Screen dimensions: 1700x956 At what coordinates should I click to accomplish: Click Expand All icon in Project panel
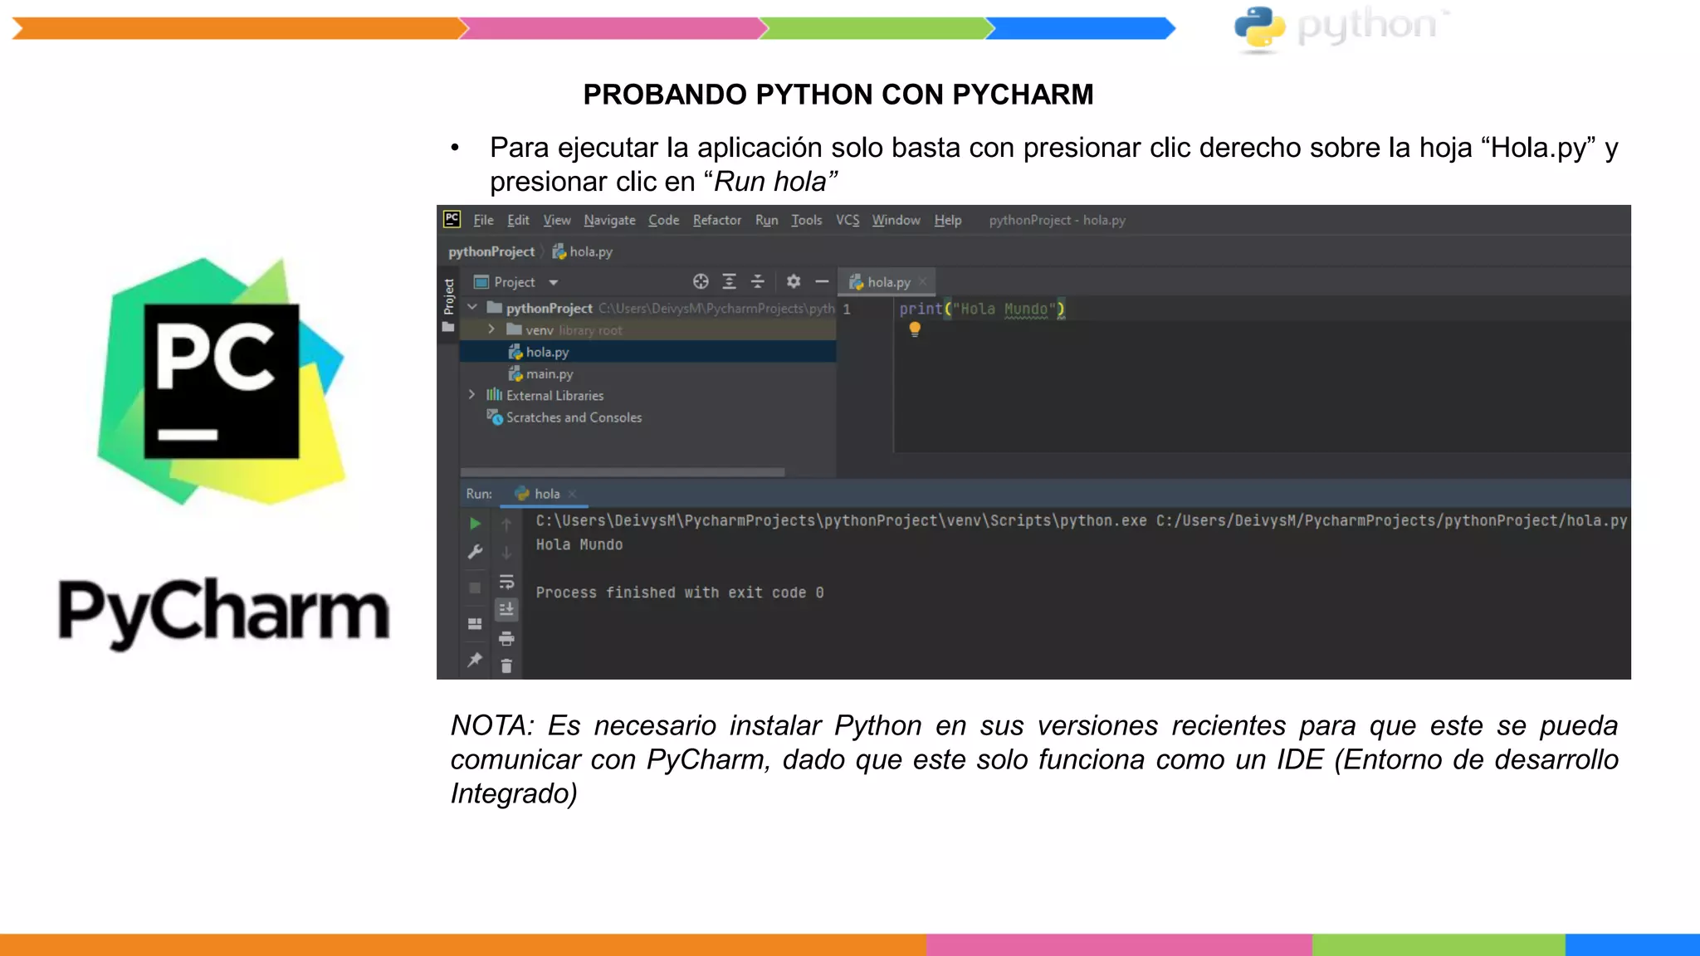pyautogui.click(x=729, y=281)
